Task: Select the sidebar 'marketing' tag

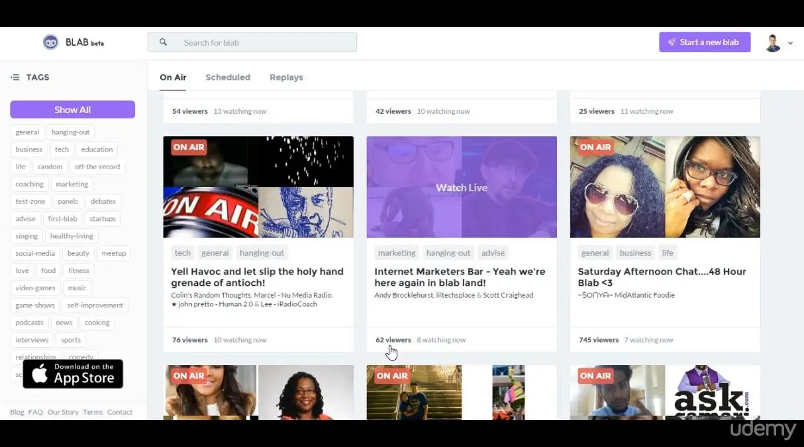Action: click(x=72, y=184)
